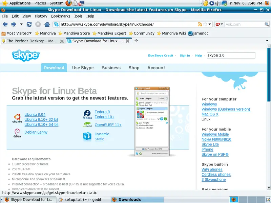Click the Ubuntu logo icon
Image resolution: width=271 pixels, height=203 pixels.
pos(17,118)
